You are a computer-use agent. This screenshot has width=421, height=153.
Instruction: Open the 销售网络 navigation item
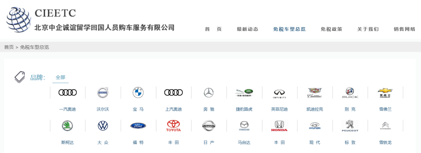tap(404, 29)
